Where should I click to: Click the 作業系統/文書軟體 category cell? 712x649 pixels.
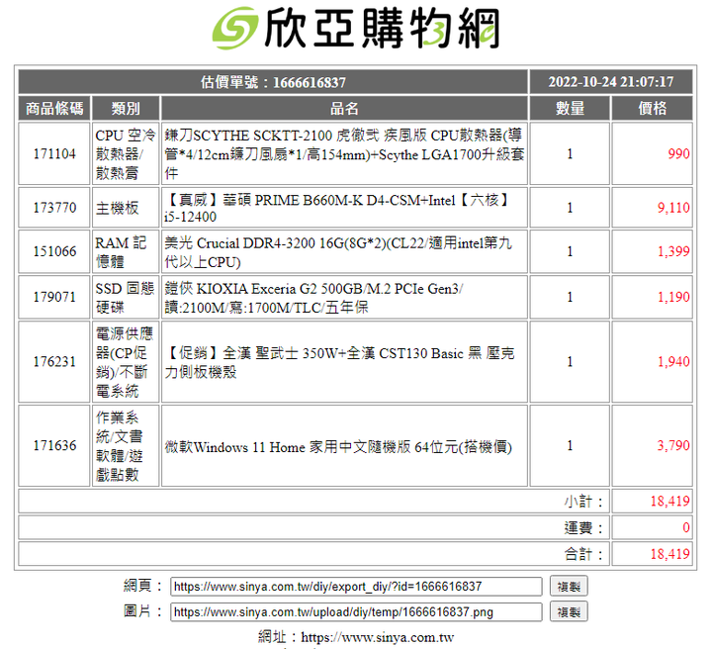[x=126, y=445]
